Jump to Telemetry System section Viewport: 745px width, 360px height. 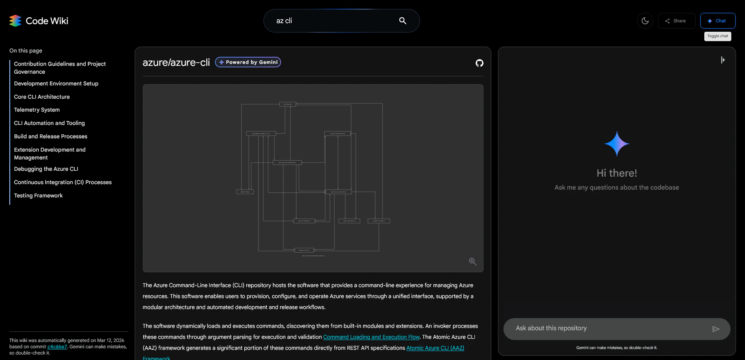coord(37,110)
